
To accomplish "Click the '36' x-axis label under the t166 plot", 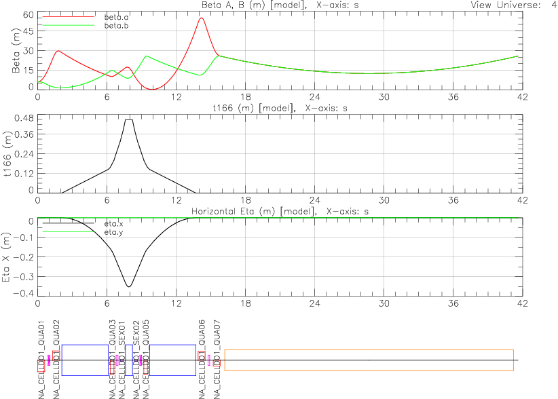I will click(453, 200).
